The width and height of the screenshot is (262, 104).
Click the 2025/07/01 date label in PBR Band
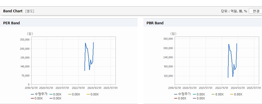tap(254, 88)
